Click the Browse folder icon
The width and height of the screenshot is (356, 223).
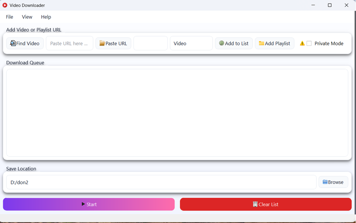[x=325, y=182]
